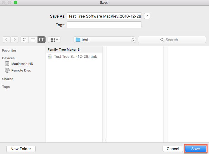The image size is (209, 154).
Task: Open the test folder location popup
Action: click(x=104, y=40)
